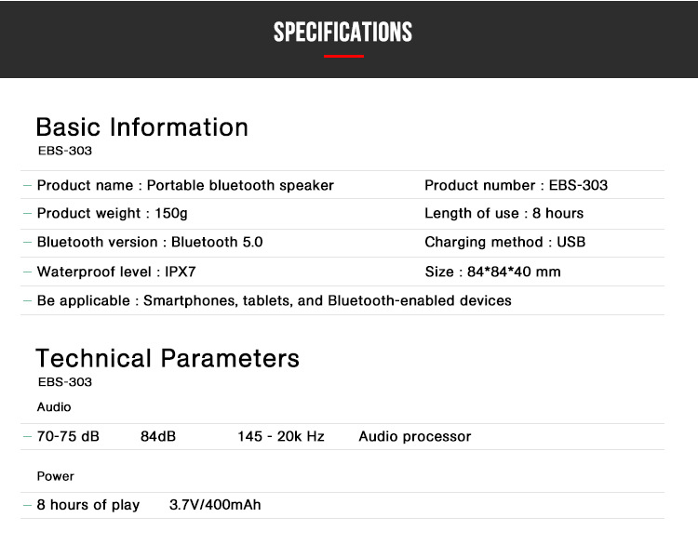Viewport: 698px width, 544px height.
Task: Select the 145 - 20k Hz frequency range
Action: pyautogui.click(x=281, y=436)
